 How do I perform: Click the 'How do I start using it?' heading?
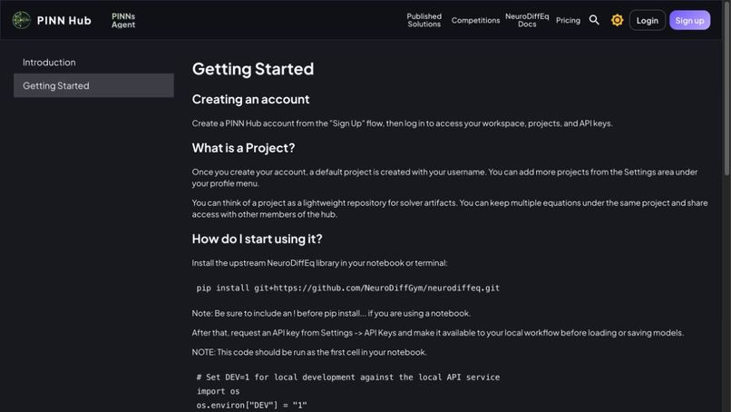click(x=257, y=239)
